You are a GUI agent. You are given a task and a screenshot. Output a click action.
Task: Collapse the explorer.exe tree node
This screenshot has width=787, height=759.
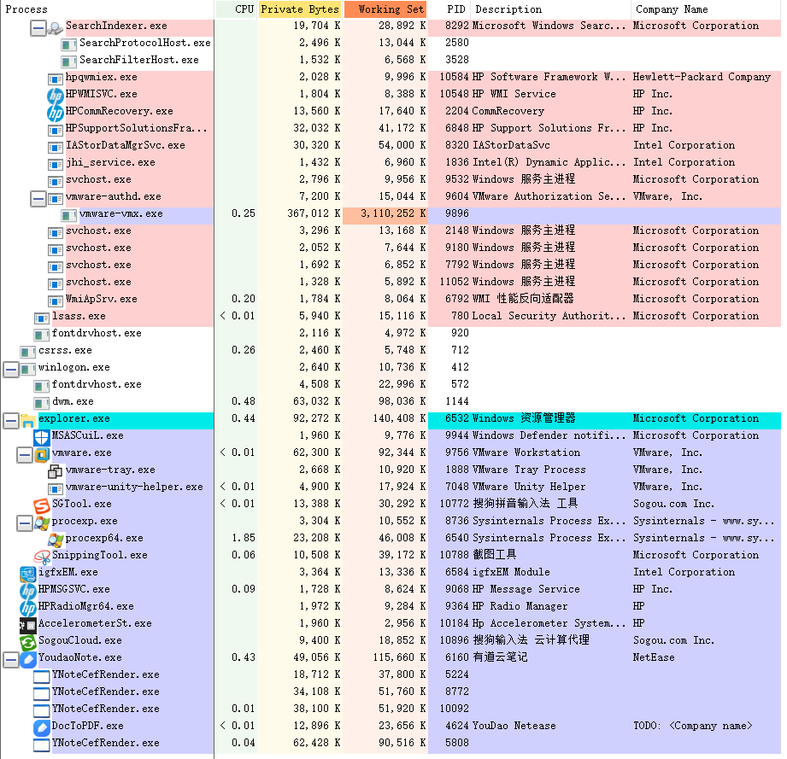tap(11, 421)
